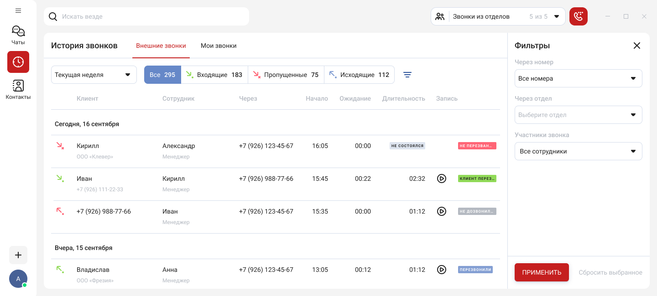Screen dimensions: 657x296
Task: Open the hamburger menu in the sidebar
Action: coord(18,11)
